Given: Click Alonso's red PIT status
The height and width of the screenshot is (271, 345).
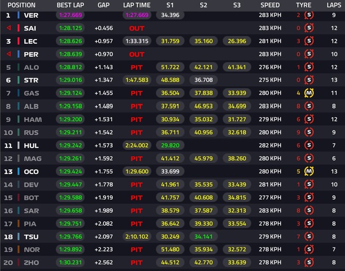Looking at the screenshot, I should pyautogui.click(x=137, y=67).
